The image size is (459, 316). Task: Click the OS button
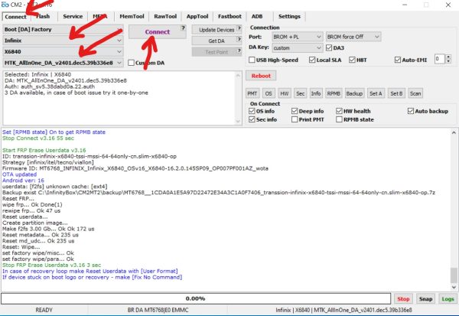point(269,93)
